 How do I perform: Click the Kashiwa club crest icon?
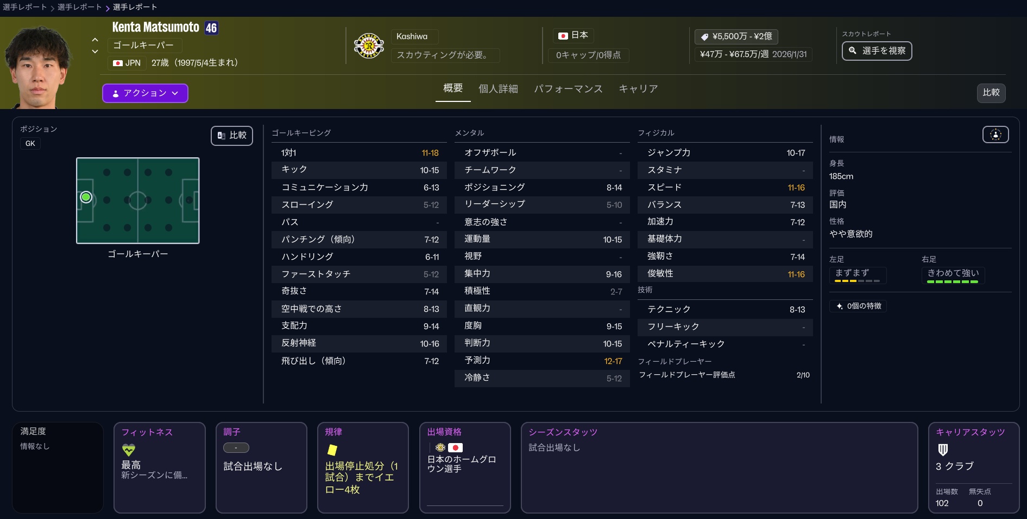pos(369,46)
